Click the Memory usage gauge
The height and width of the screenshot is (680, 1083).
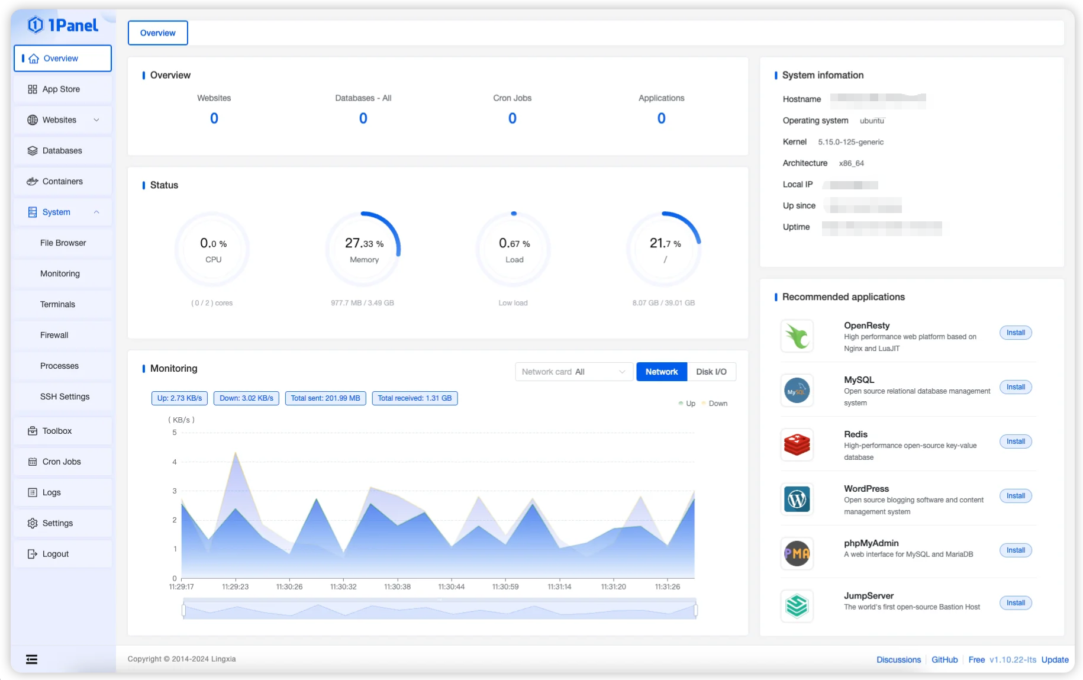363,250
